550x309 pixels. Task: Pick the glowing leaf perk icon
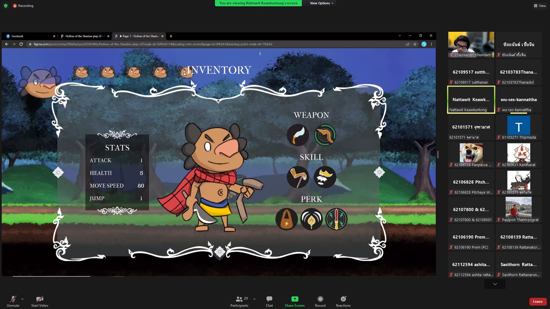pos(311,219)
